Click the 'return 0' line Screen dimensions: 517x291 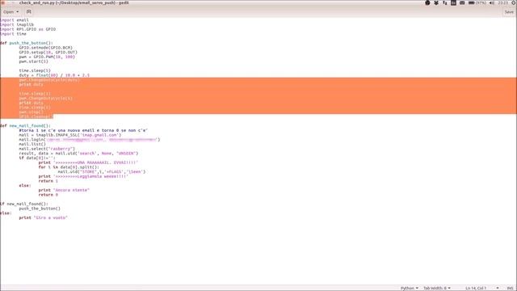[48, 195]
